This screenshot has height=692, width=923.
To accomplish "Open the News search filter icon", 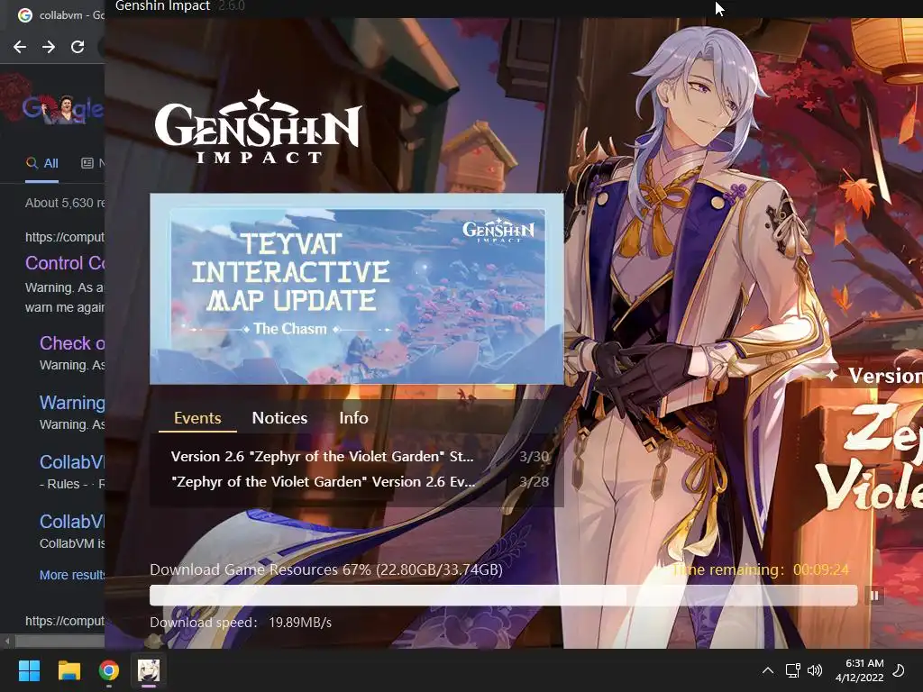I will [x=87, y=163].
